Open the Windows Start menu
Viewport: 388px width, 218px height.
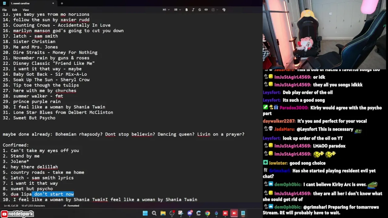145,213
